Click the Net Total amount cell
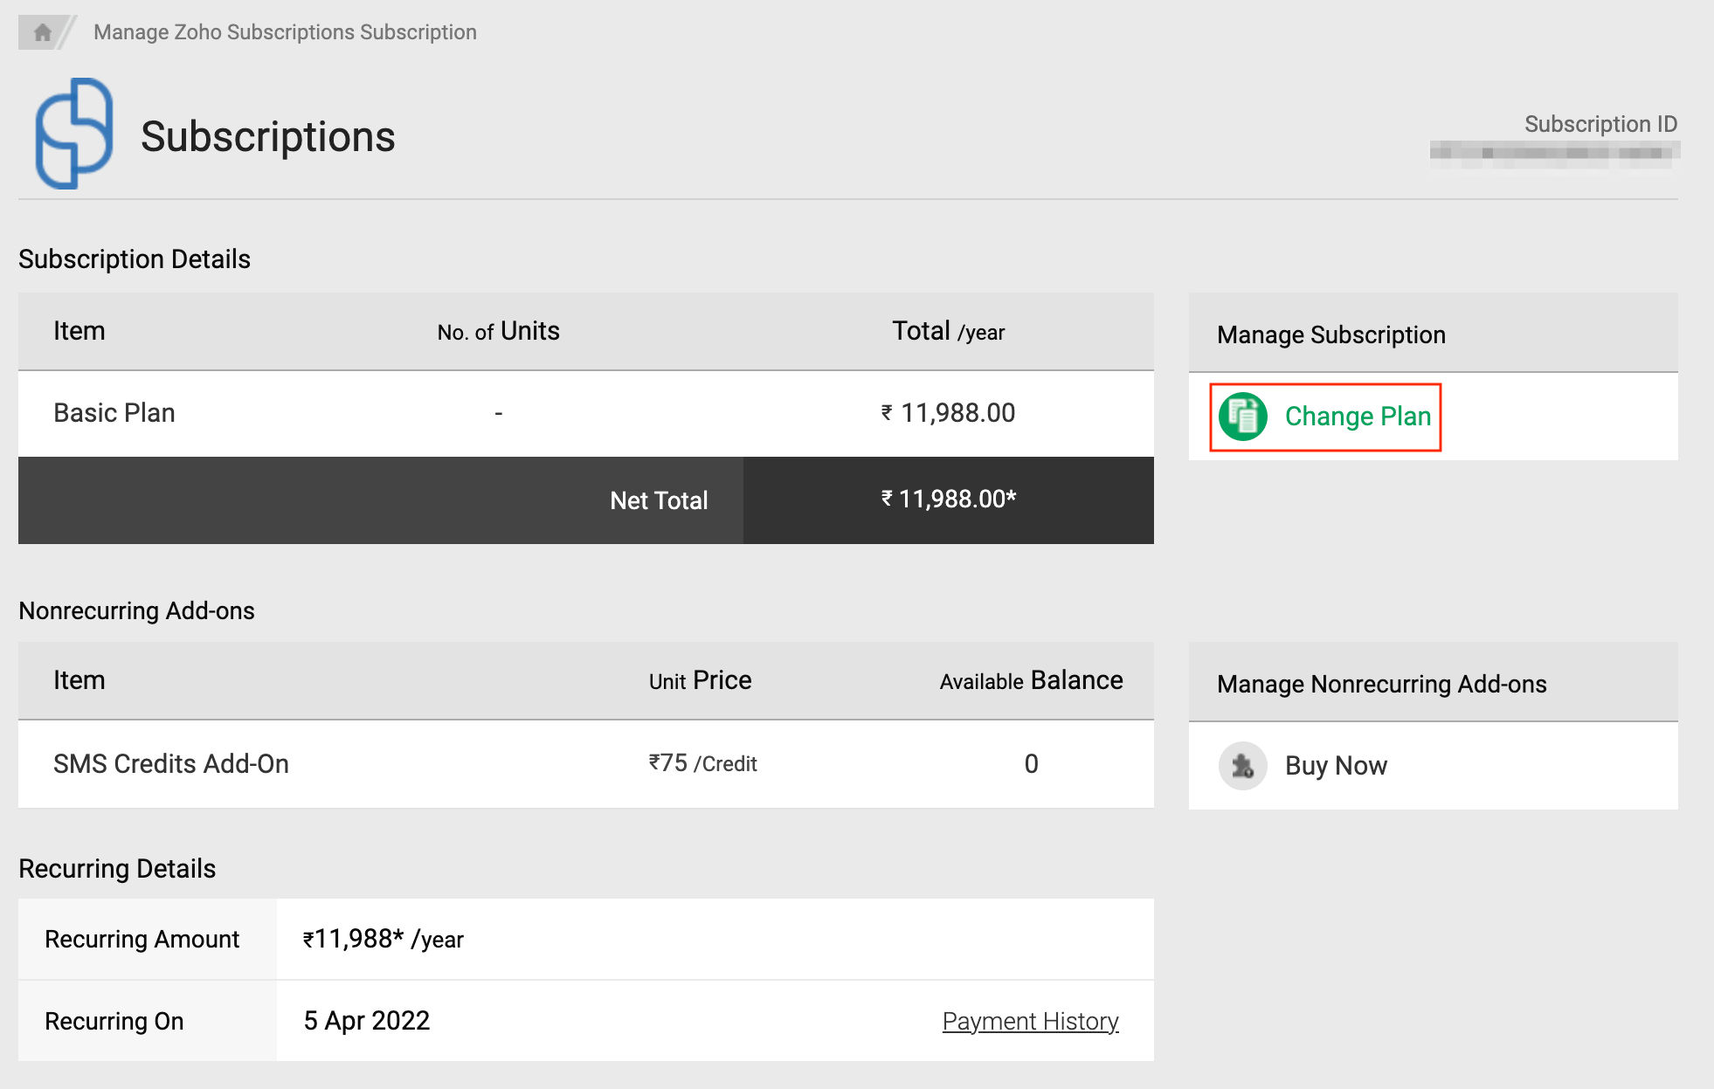This screenshot has height=1089, width=1714. point(948,500)
